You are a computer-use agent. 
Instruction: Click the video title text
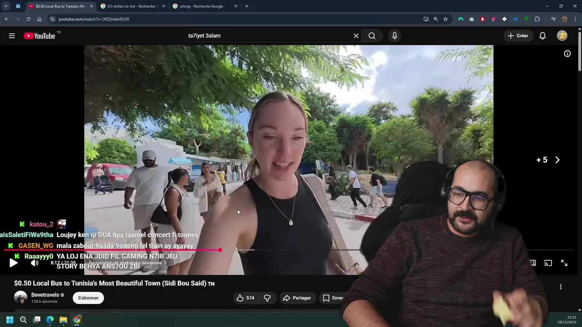click(114, 283)
